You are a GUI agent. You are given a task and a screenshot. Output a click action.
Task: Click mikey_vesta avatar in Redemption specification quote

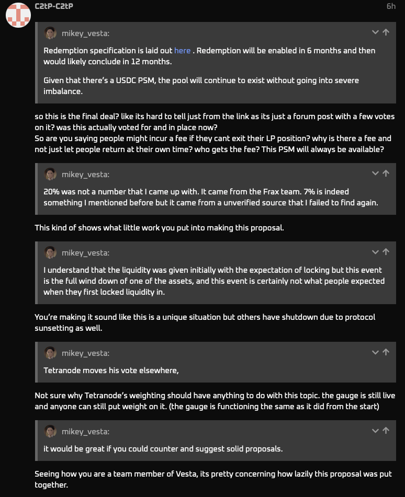click(50, 33)
